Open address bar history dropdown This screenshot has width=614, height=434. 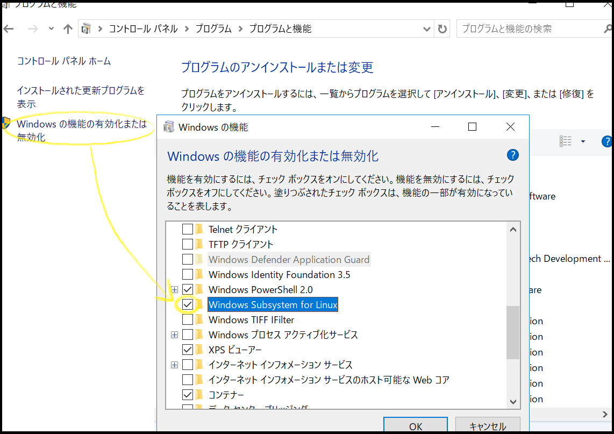point(427,29)
